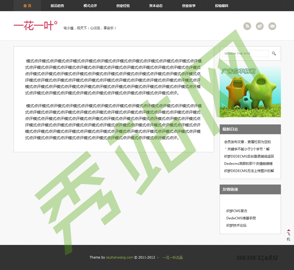Navigate to the 资本动态 menu item
294x270 pixels.
click(156, 6)
